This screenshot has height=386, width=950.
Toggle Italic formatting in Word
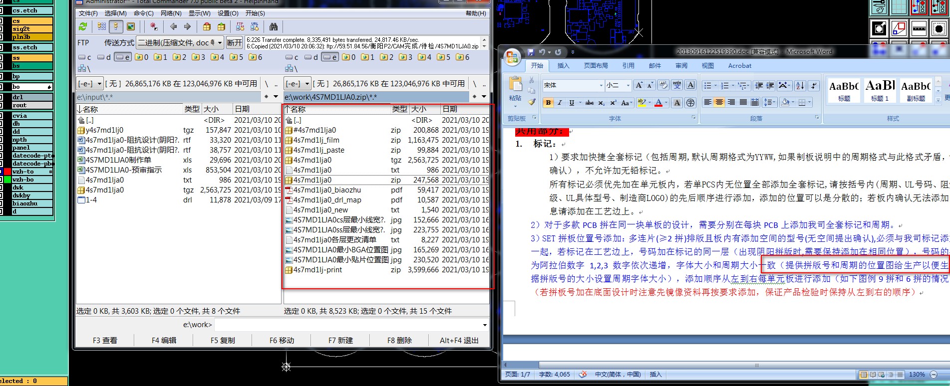pos(560,103)
